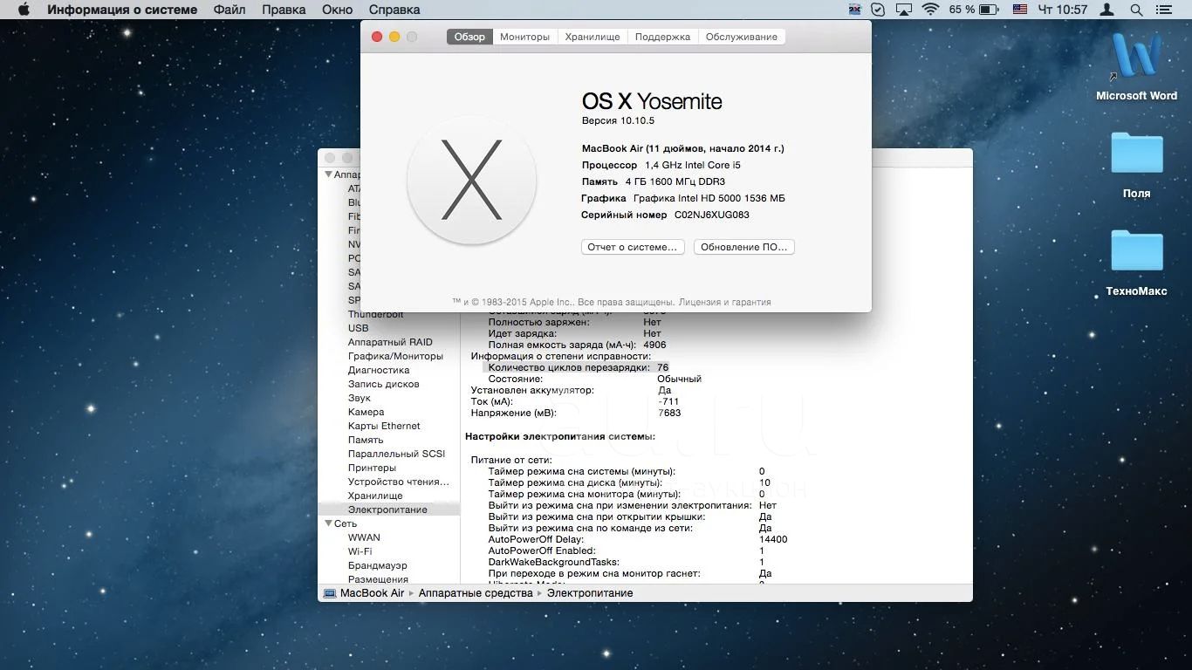Image resolution: width=1192 pixels, height=670 pixels.
Task: Collapse the Аппаратные средства sidebar section
Action: click(x=329, y=174)
